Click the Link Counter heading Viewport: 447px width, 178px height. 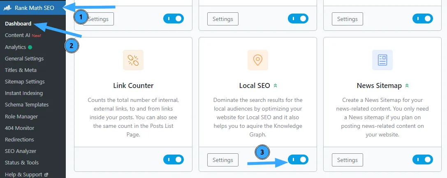click(x=133, y=86)
